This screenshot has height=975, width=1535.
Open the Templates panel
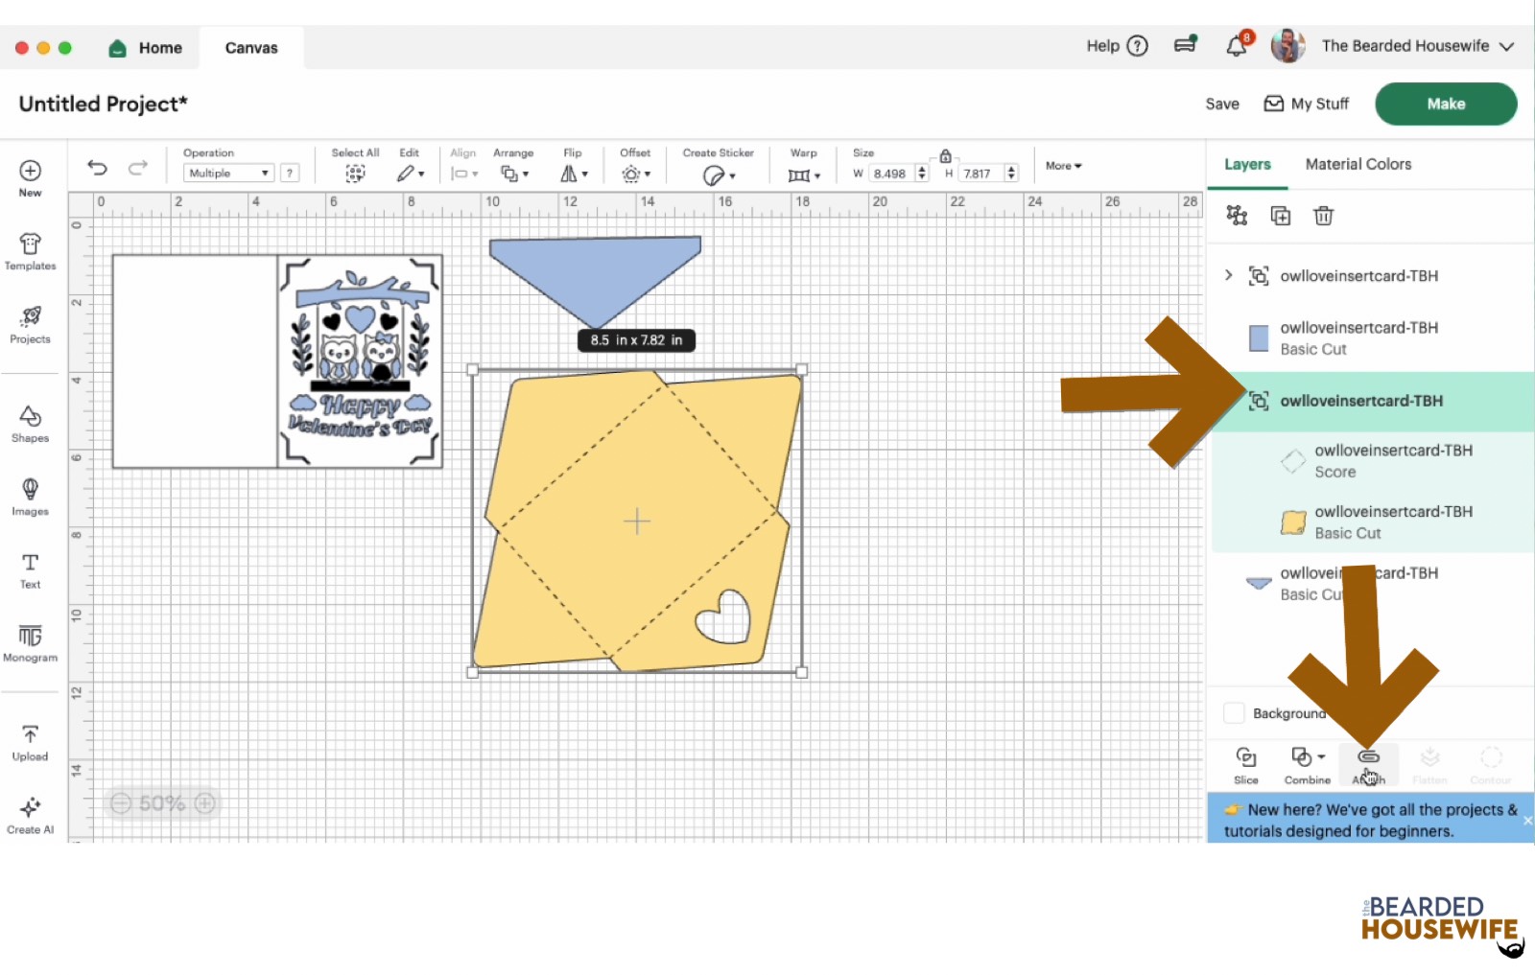point(30,251)
